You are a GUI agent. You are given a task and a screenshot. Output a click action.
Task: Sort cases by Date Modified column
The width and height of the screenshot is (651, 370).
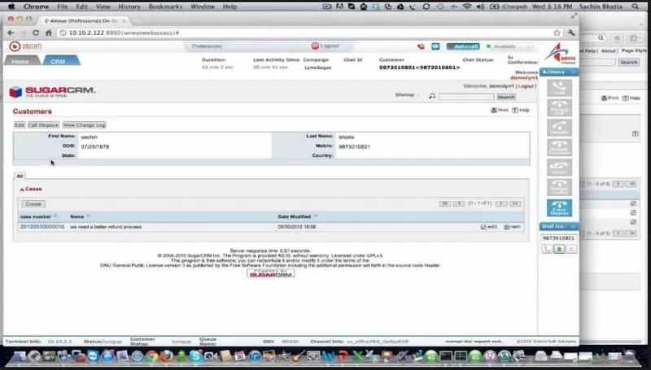tap(295, 216)
